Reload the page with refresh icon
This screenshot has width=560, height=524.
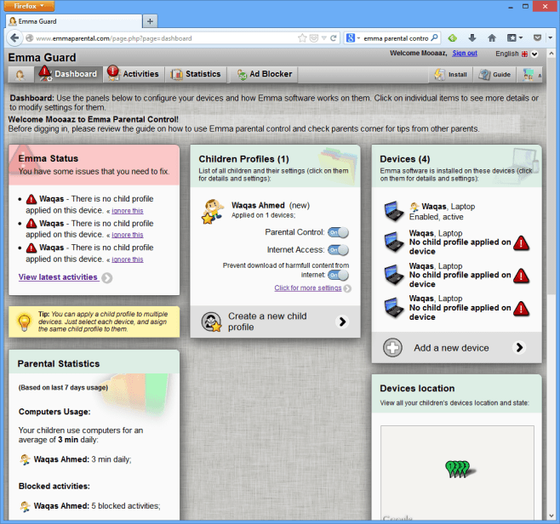click(x=334, y=38)
